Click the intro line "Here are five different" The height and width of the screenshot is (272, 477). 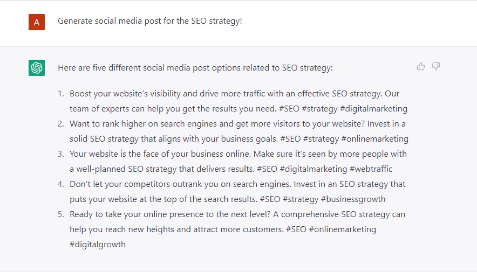click(x=195, y=68)
